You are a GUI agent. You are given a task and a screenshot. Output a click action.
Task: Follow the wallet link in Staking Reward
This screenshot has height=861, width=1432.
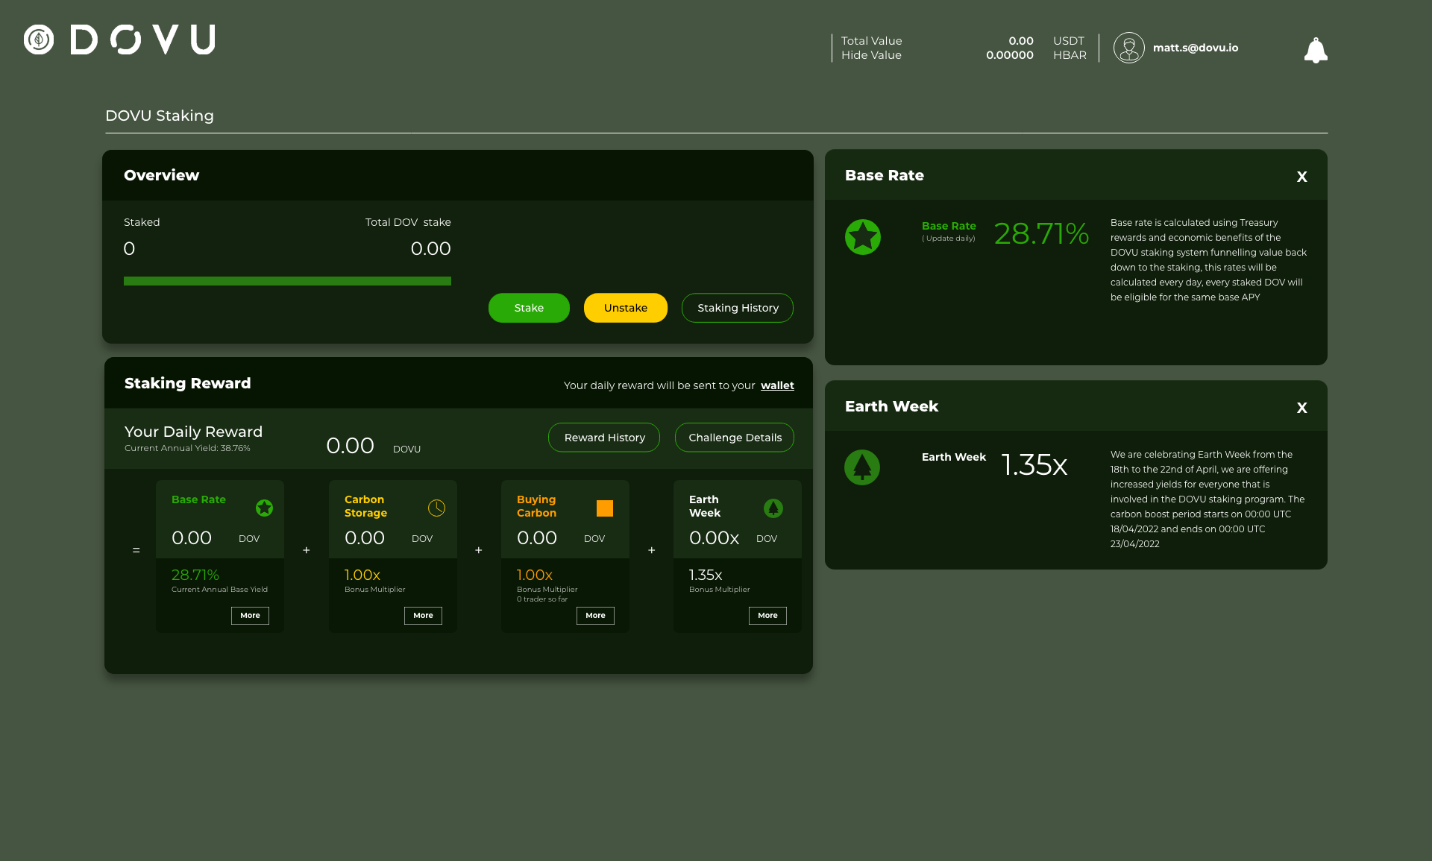pos(777,385)
